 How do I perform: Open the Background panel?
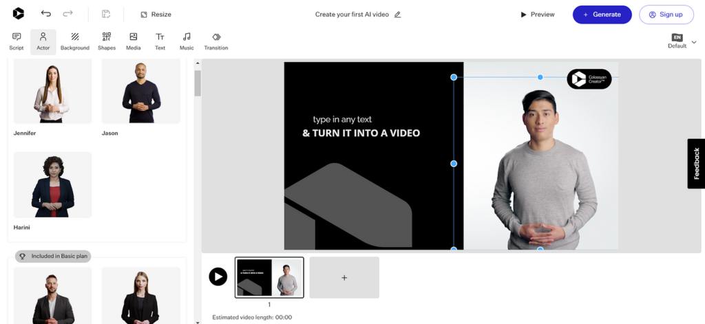[74, 41]
